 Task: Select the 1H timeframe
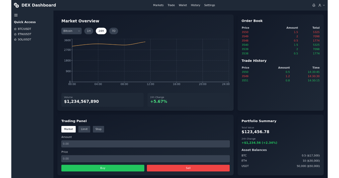click(x=89, y=31)
